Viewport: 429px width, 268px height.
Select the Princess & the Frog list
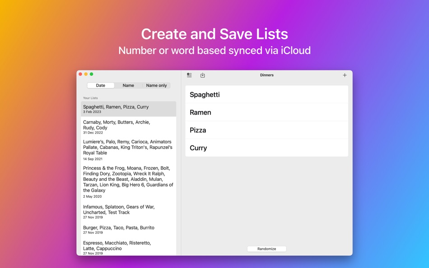(x=129, y=182)
